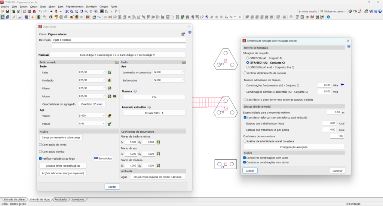Screen dimensions: 383x206
Task: Switch to Entrada de pilares tab
Action: tap(15, 199)
